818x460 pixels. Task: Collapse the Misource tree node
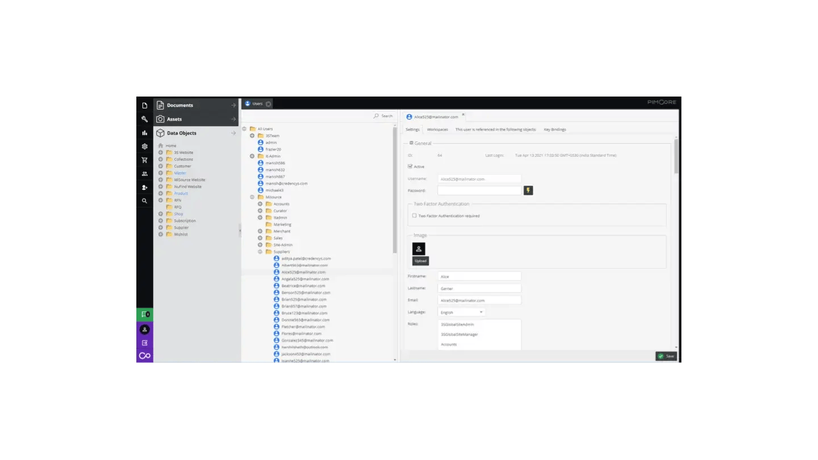coord(252,197)
